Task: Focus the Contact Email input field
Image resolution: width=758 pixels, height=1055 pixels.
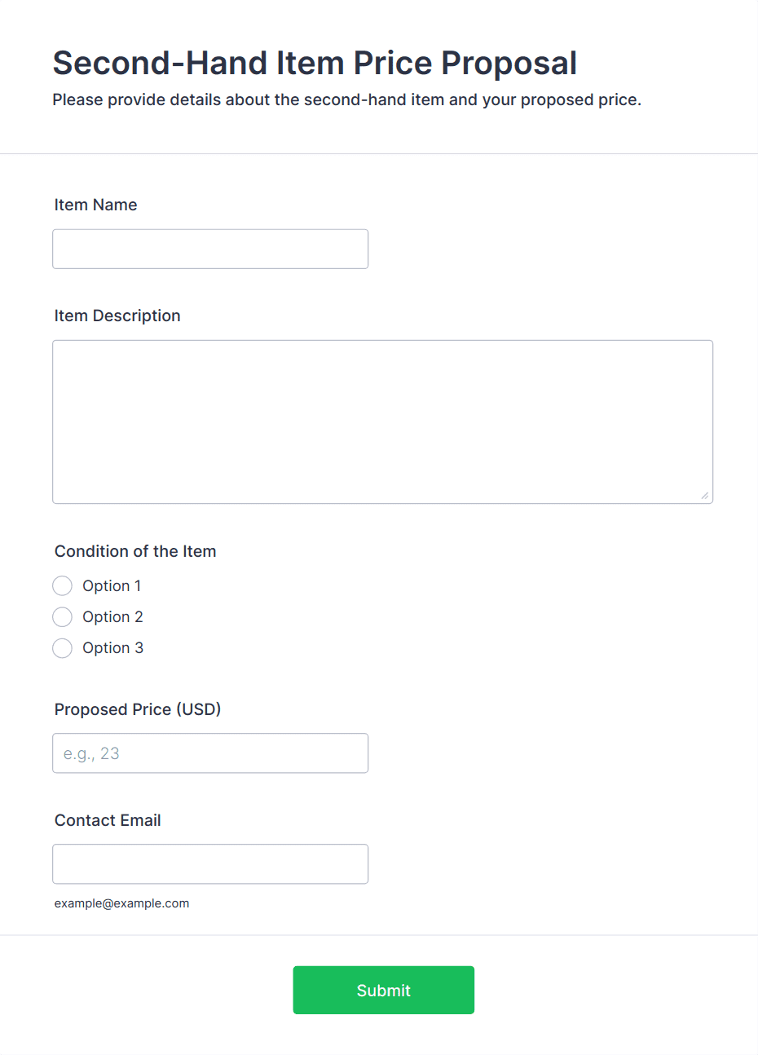Action: [x=210, y=864]
